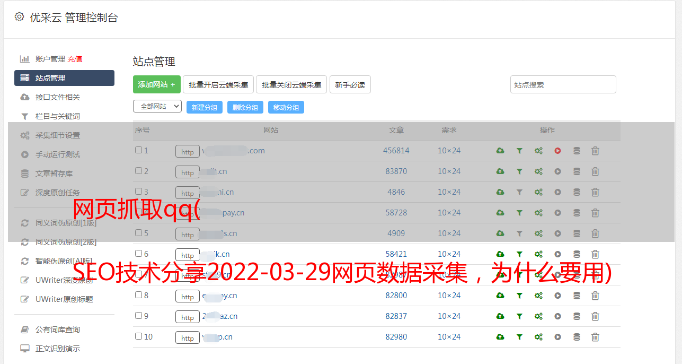Screen dimensions: 682x364
Task: Open the database icon in row 3
Action: point(577,192)
